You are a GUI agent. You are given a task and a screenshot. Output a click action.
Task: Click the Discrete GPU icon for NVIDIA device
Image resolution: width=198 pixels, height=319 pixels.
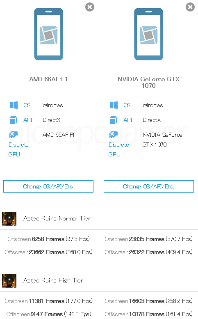tap(114, 135)
